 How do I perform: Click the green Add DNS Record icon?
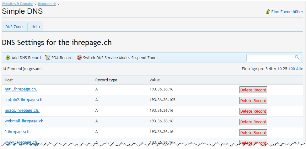click(x=8, y=58)
